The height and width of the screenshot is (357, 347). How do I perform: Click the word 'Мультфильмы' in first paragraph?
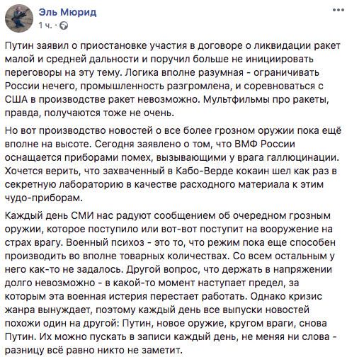tap(237, 100)
